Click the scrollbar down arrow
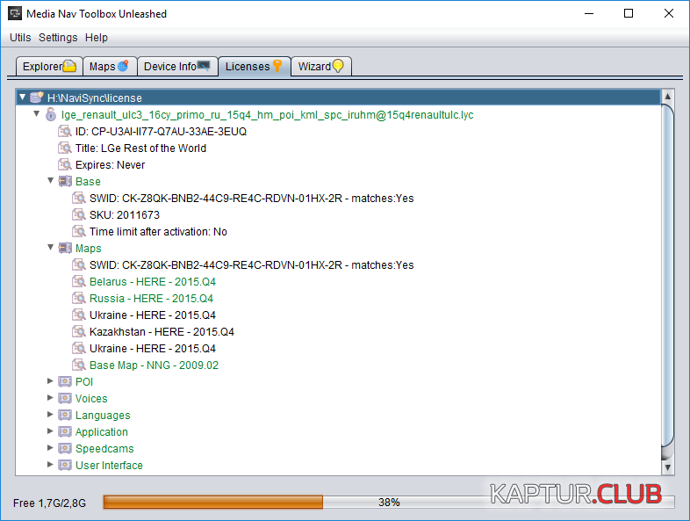690x521 pixels. [667, 467]
